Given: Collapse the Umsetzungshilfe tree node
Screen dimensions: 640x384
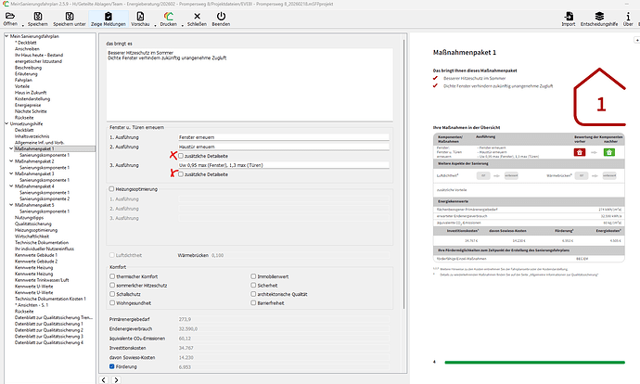Looking at the screenshot, I should [4, 122].
